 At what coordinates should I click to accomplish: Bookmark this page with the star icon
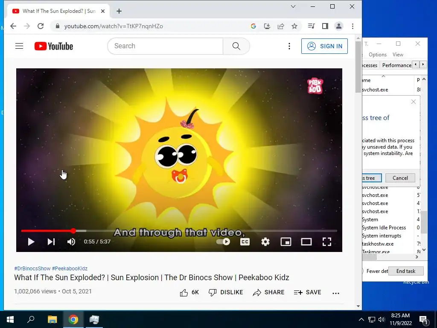294,26
